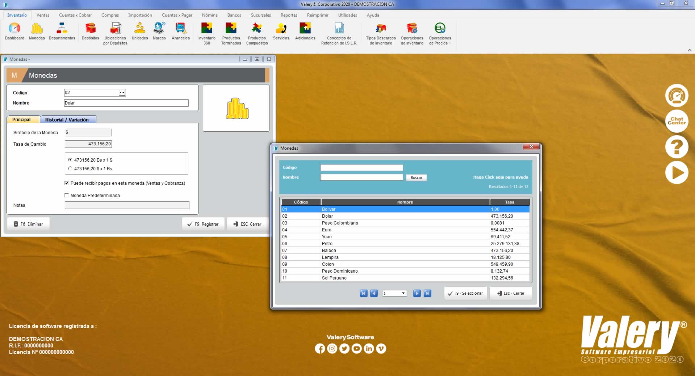The height and width of the screenshot is (376, 695).
Task: Go to previous page of results
Action: click(x=374, y=293)
